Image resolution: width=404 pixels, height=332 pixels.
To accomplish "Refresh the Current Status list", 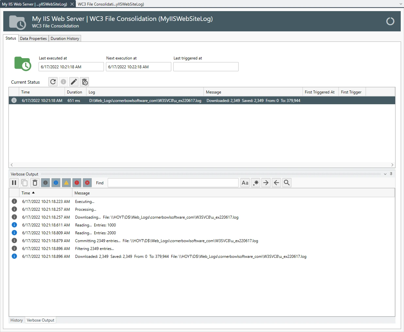I will point(53,82).
